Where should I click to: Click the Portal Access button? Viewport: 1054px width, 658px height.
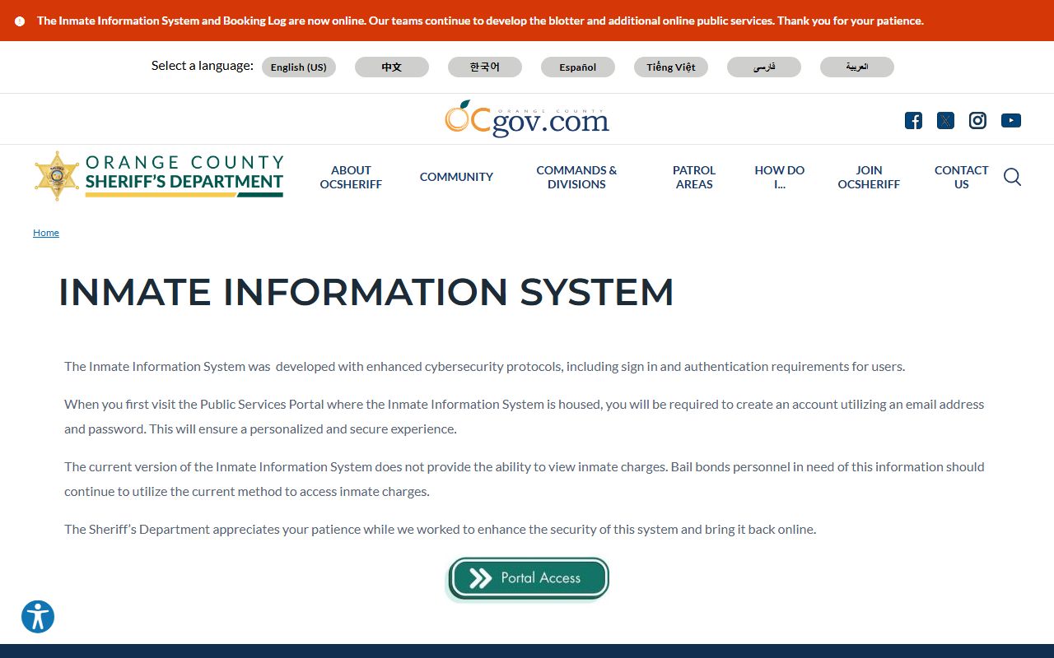point(529,579)
